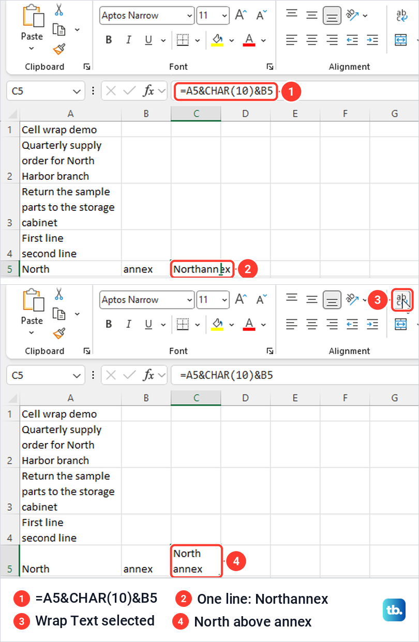The height and width of the screenshot is (642, 419).
Task: Toggle Center horizontal alignment in upper screenshot
Action: pyautogui.click(x=312, y=40)
